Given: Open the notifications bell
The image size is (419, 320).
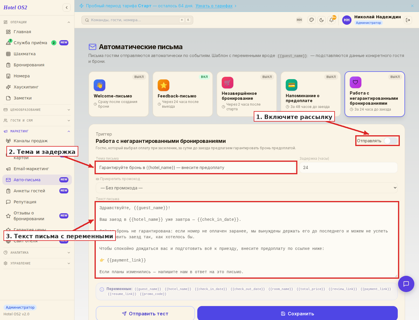Looking at the screenshot, I should (331, 20).
